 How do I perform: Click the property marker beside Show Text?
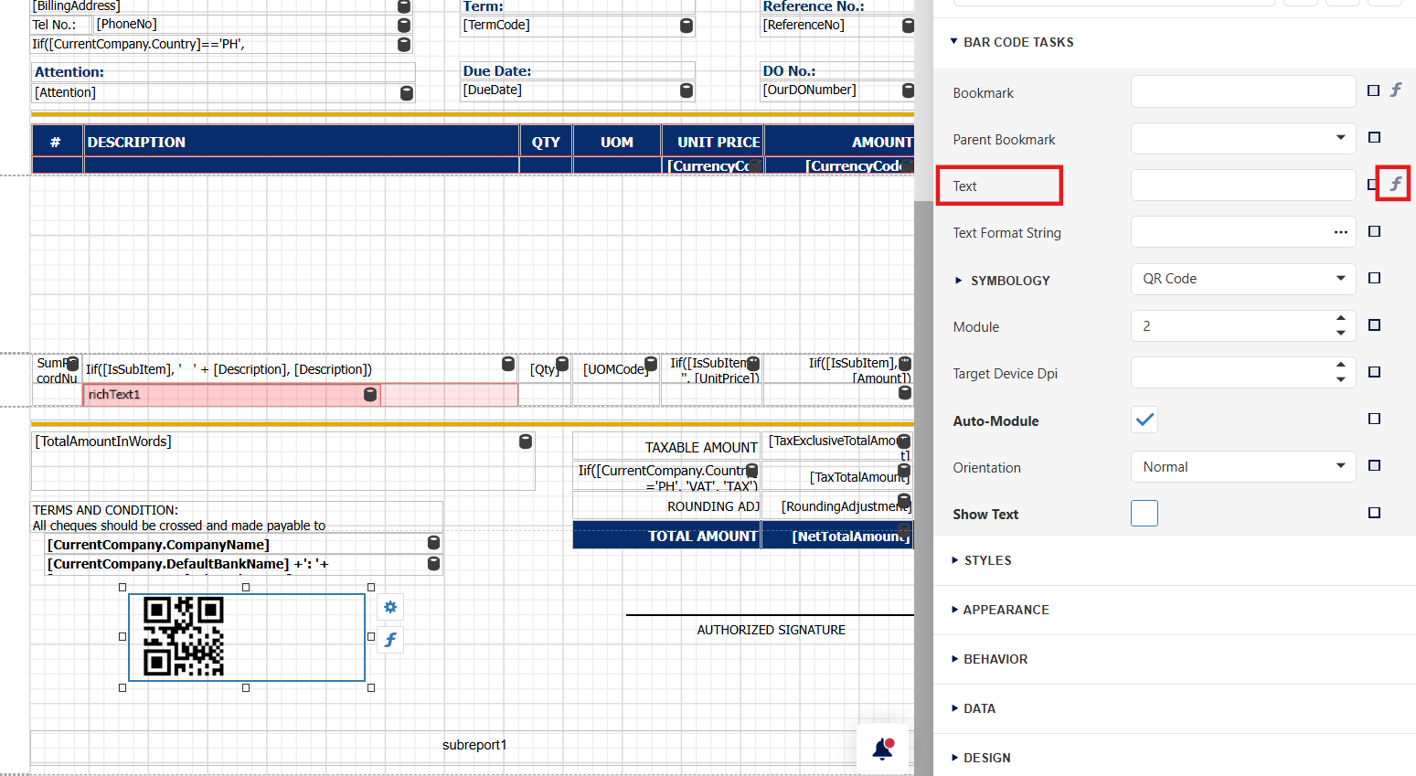tap(1374, 513)
